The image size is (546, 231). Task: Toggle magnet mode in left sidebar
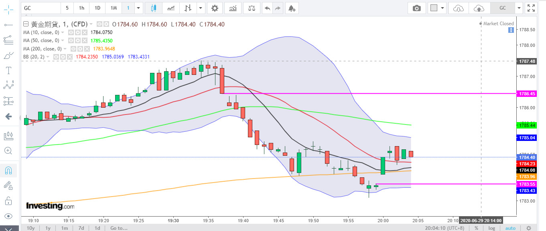tap(8, 171)
